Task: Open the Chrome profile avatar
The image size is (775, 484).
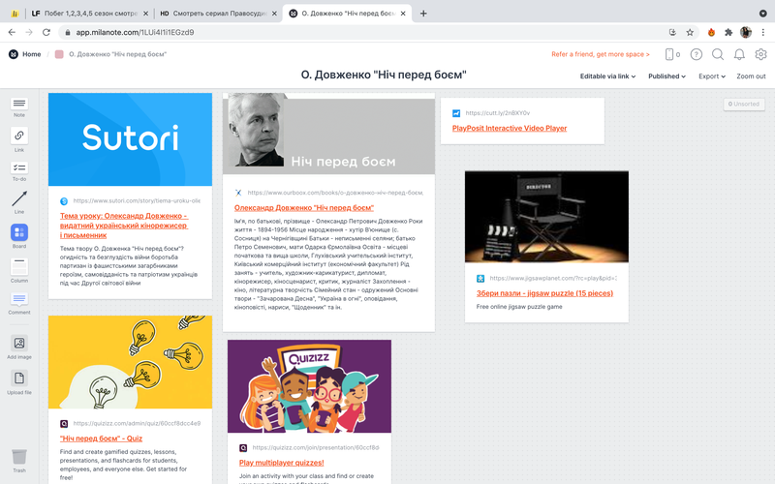Action: pos(746,32)
